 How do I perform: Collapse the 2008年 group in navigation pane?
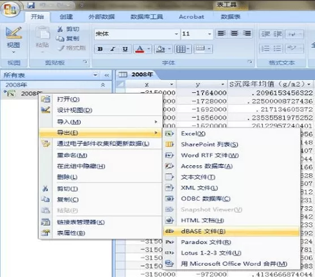[x=103, y=85]
